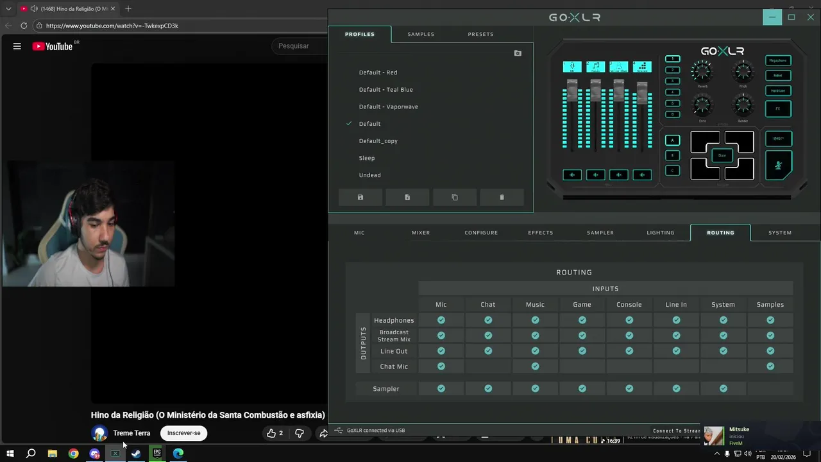Open Google Chrome from the taskbar
The image size is (821, 462).
point(73,454)
